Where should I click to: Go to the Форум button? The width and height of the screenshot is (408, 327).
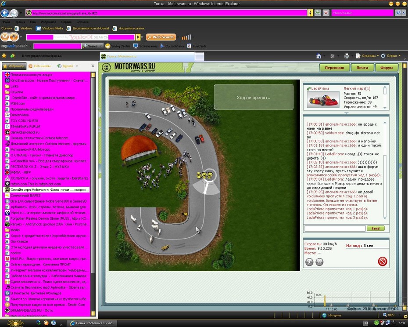pos(387,68)
